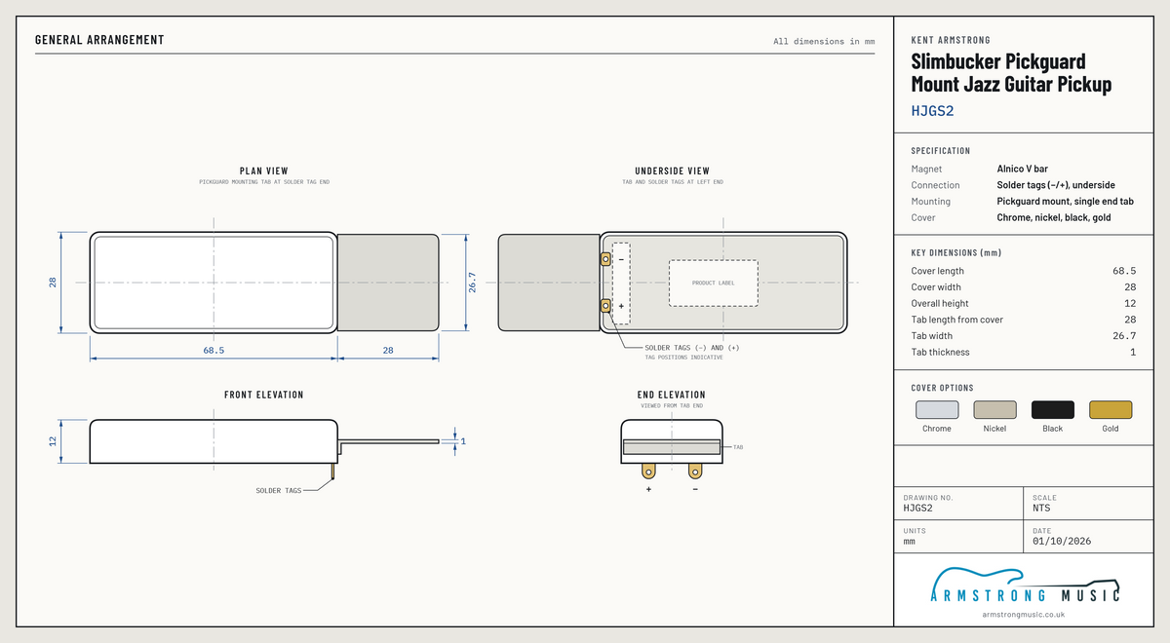Viewport: 1170px width, 643px height.
Task: Click the blue HJGS2 model code under title
Action: click(932, 111)
